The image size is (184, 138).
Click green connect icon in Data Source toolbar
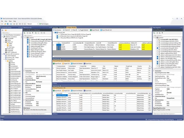[x=25, y=33]
